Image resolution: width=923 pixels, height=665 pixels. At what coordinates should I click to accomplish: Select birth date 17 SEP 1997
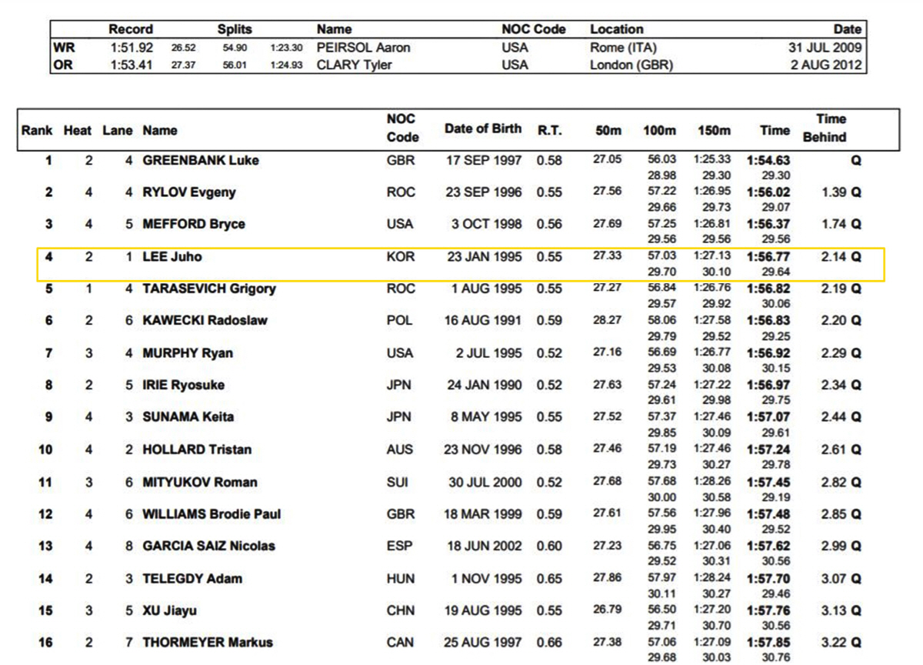(x=484, y=161)
